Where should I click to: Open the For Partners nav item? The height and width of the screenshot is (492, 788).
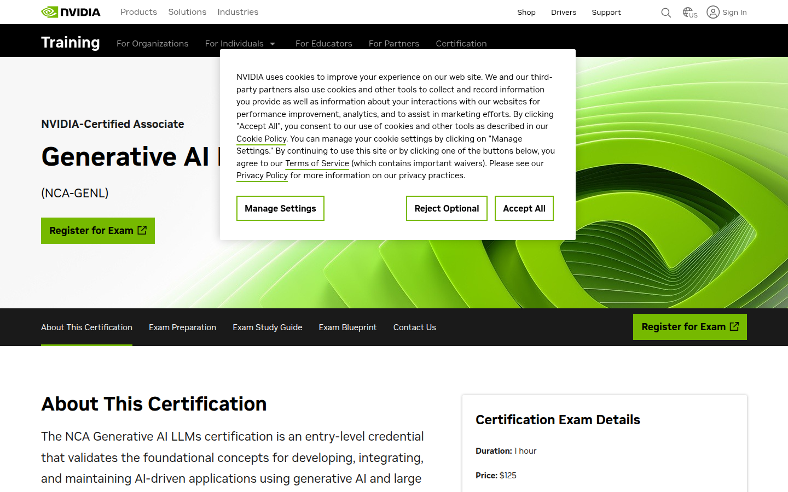point(394,44)
